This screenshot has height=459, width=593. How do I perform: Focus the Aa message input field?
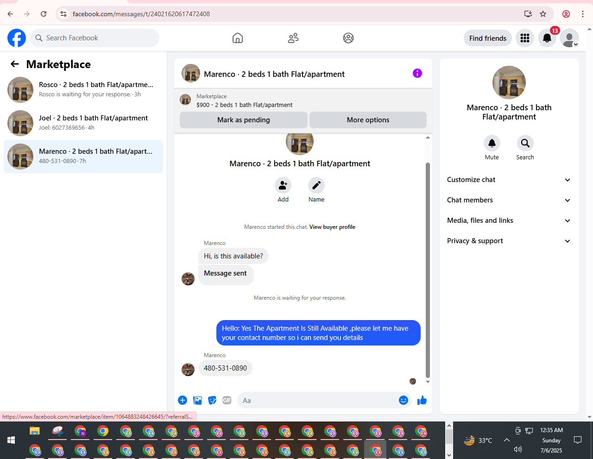pyautogui.click(x=318, y=400)
